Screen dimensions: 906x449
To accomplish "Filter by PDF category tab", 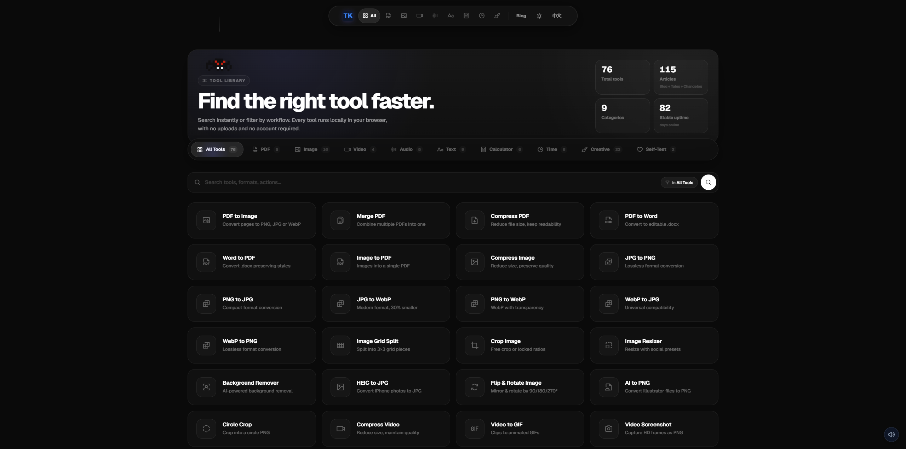I will (266, 149).
